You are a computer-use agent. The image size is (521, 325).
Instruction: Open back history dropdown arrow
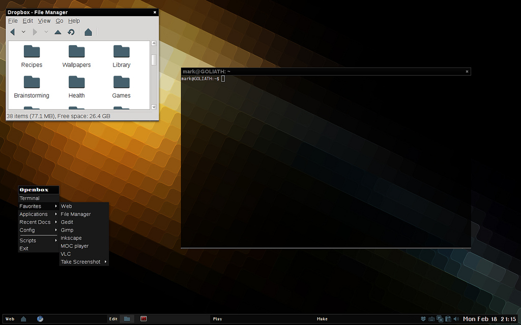tap(23, 32)
